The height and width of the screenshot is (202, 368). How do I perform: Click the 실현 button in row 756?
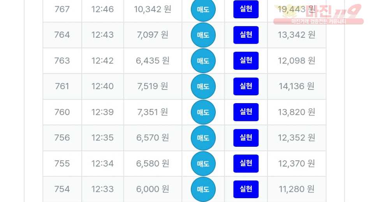(246, 137)
